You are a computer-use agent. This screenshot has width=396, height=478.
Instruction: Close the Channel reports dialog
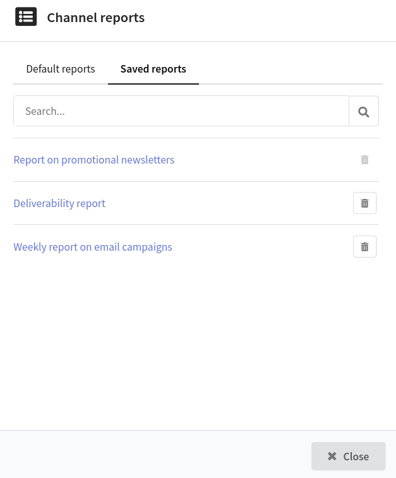point(349,457)
